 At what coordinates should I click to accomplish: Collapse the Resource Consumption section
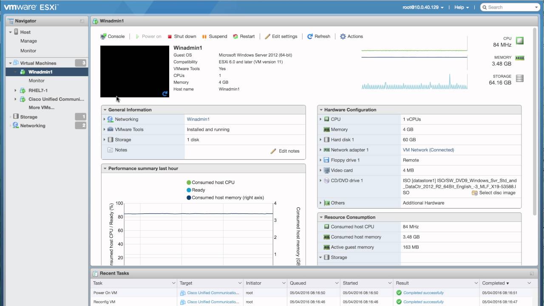tap(321, 217)
